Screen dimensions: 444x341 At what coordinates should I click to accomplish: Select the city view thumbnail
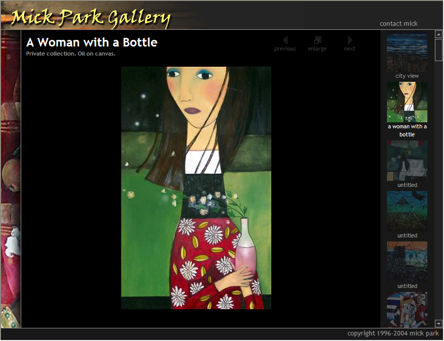pos(407,53)
